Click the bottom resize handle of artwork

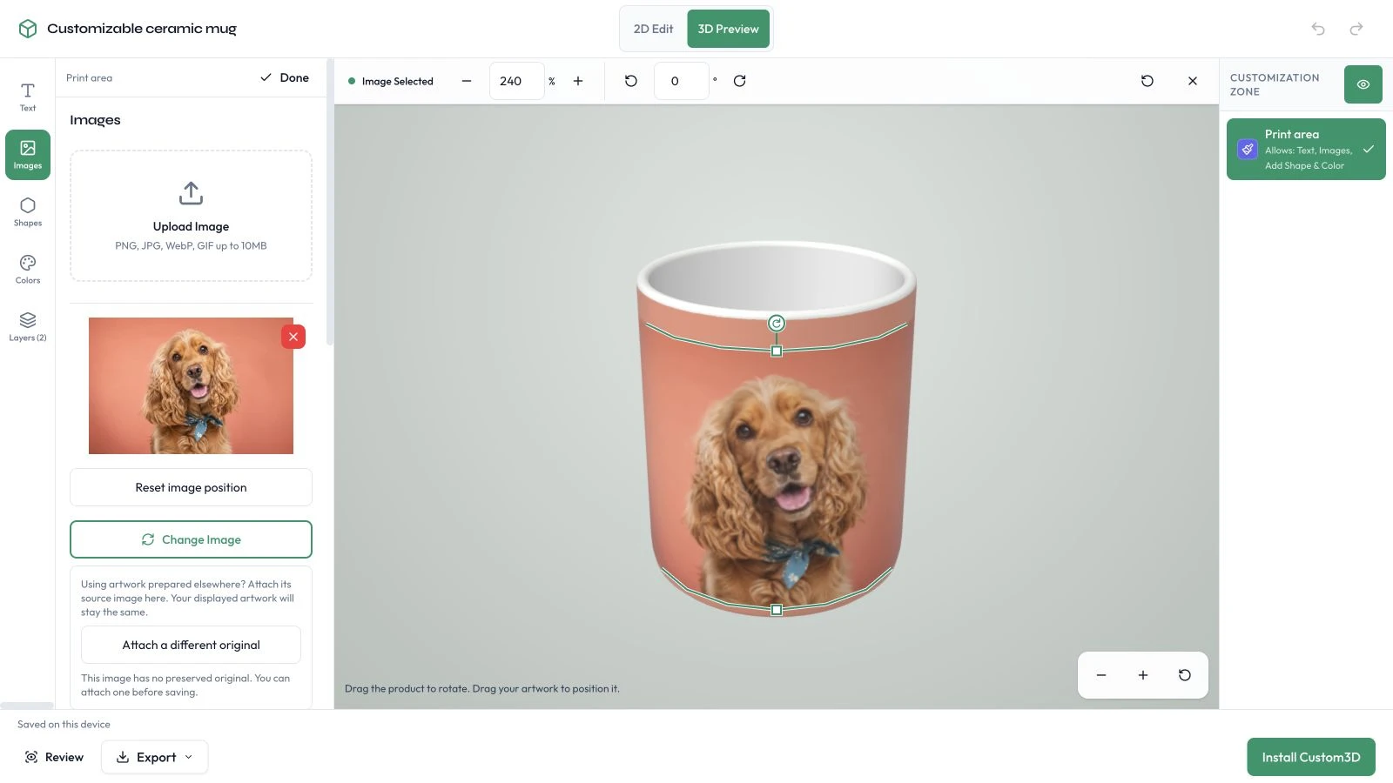777,610
